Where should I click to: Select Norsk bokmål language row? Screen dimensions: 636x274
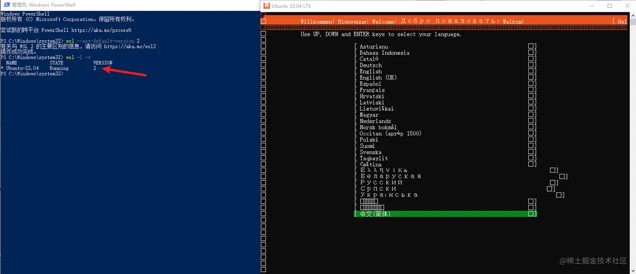(445, 127)
